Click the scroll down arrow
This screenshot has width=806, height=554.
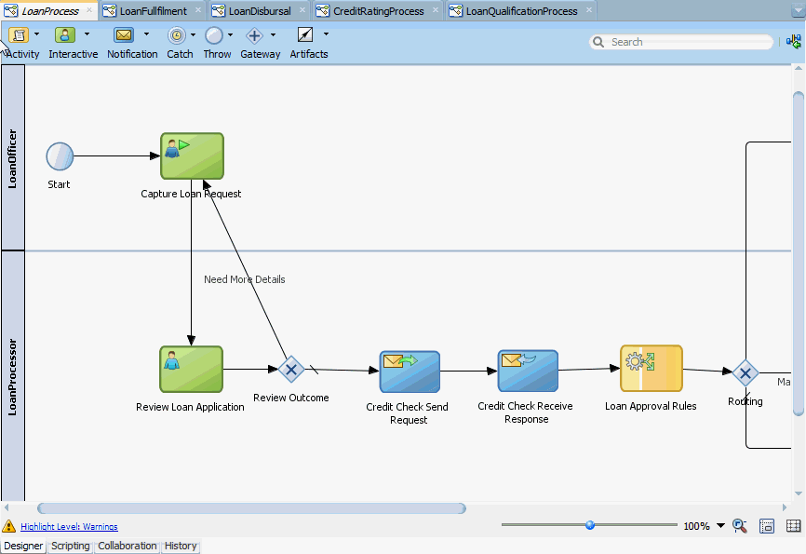point(798,493)
